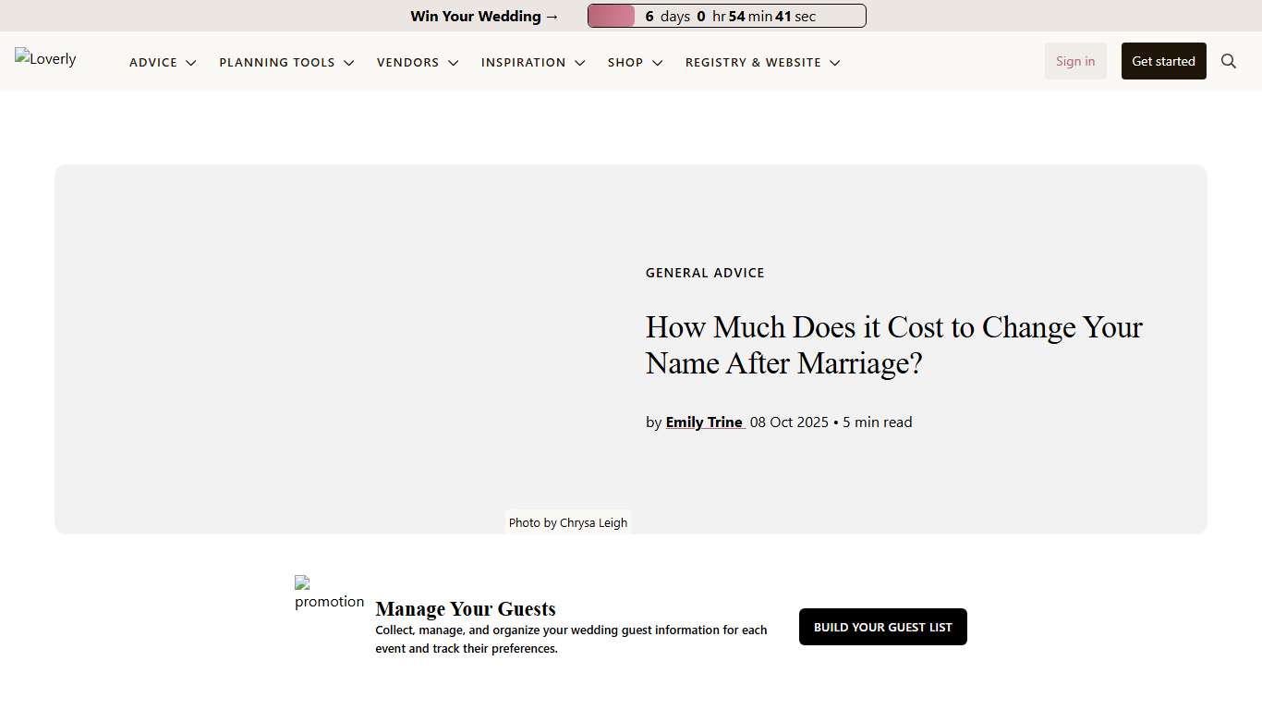
Task: Click the Photo by Chrysa Leigh credit
Action: pos(567,522)
